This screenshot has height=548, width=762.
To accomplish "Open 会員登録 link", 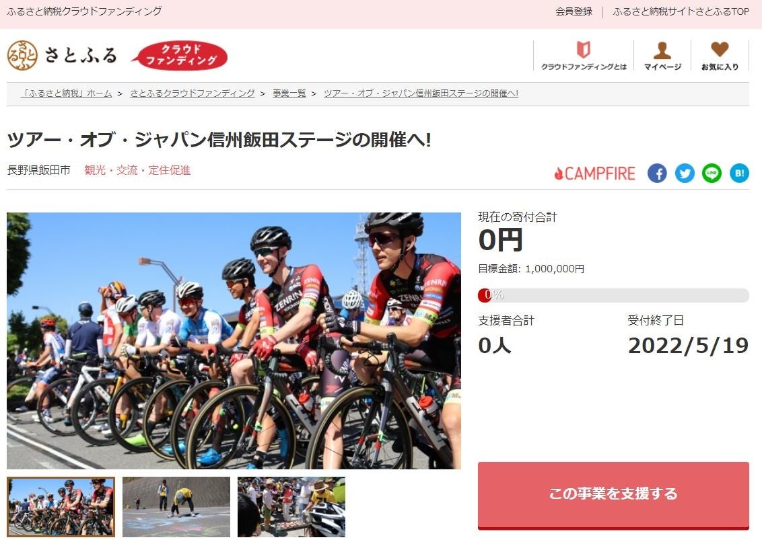I will point(574,11).
